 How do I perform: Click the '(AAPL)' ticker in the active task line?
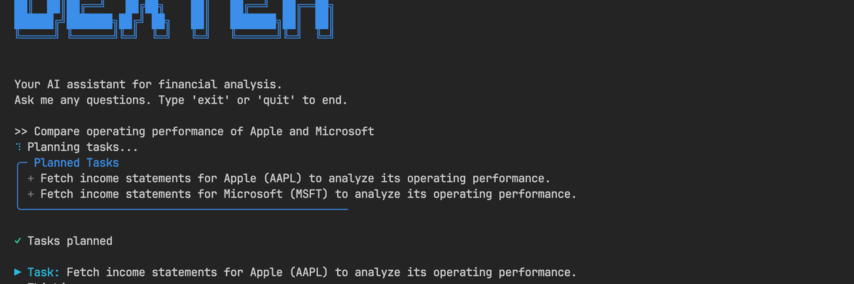click(x=308, y=272)
